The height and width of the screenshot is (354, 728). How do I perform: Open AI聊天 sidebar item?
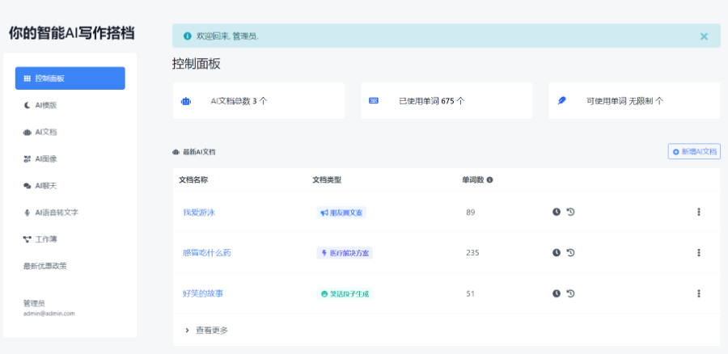tap(46, 186)
